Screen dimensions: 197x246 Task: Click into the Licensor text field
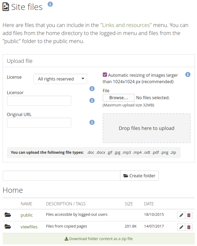[39, 101]
